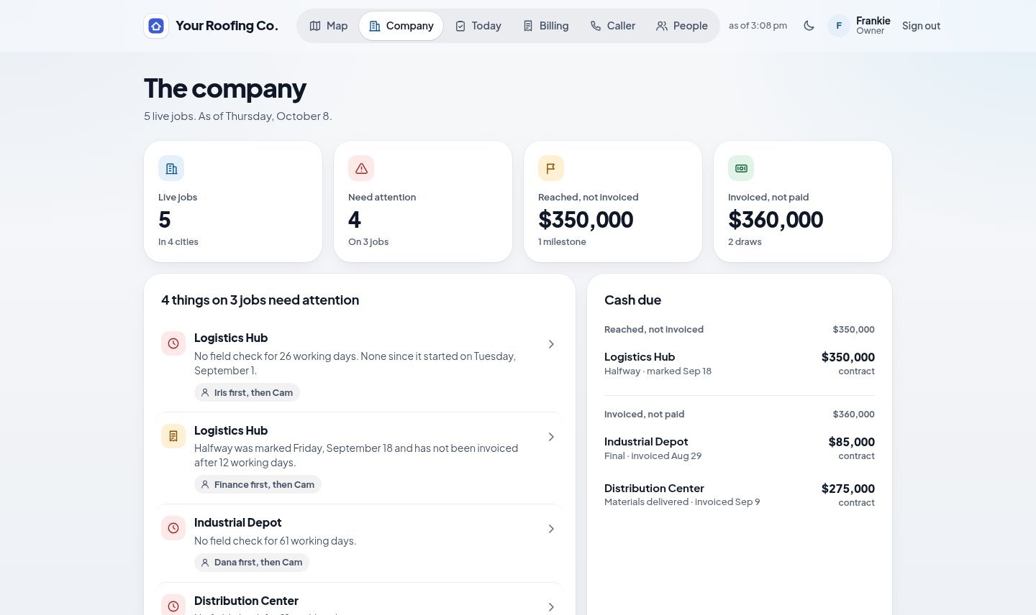
Task: Click the Need attention count 4
Action: tap(355, 220)
